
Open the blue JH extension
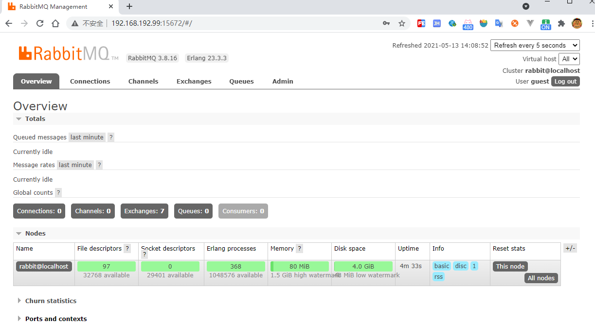pyautogui.click(x=437, y=23)
